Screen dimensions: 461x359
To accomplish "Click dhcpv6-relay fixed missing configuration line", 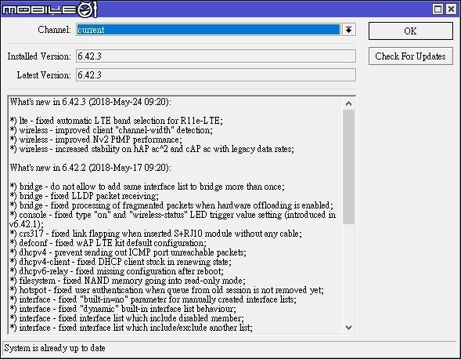I will click(117, 271).
